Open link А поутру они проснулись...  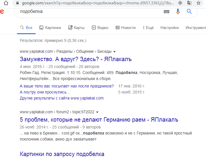[x=45, y=92]
